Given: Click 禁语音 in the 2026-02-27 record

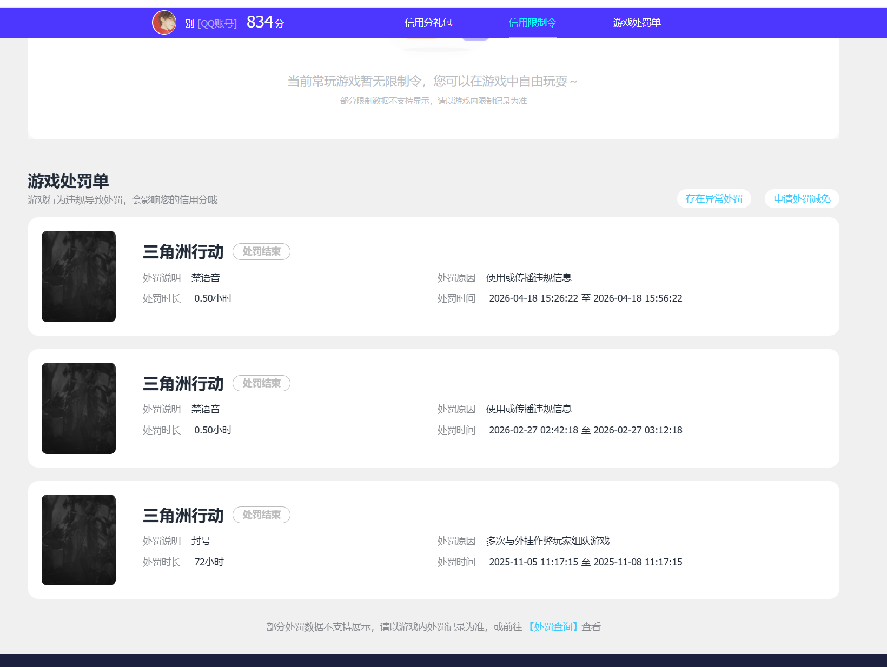Looking at the screenshot, I should tap(206, 409).
